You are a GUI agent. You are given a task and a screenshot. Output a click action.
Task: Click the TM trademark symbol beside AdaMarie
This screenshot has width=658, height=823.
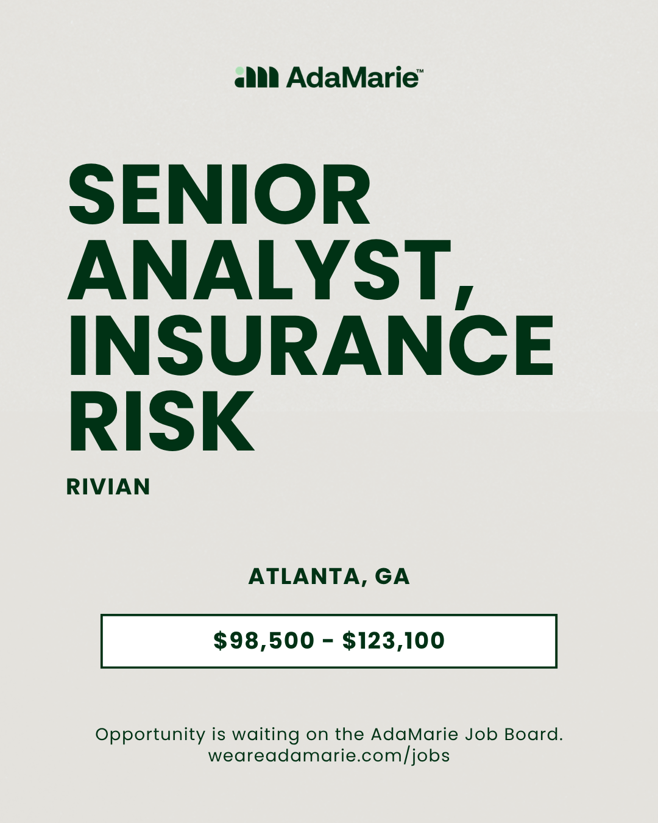[x=420, y=71]
